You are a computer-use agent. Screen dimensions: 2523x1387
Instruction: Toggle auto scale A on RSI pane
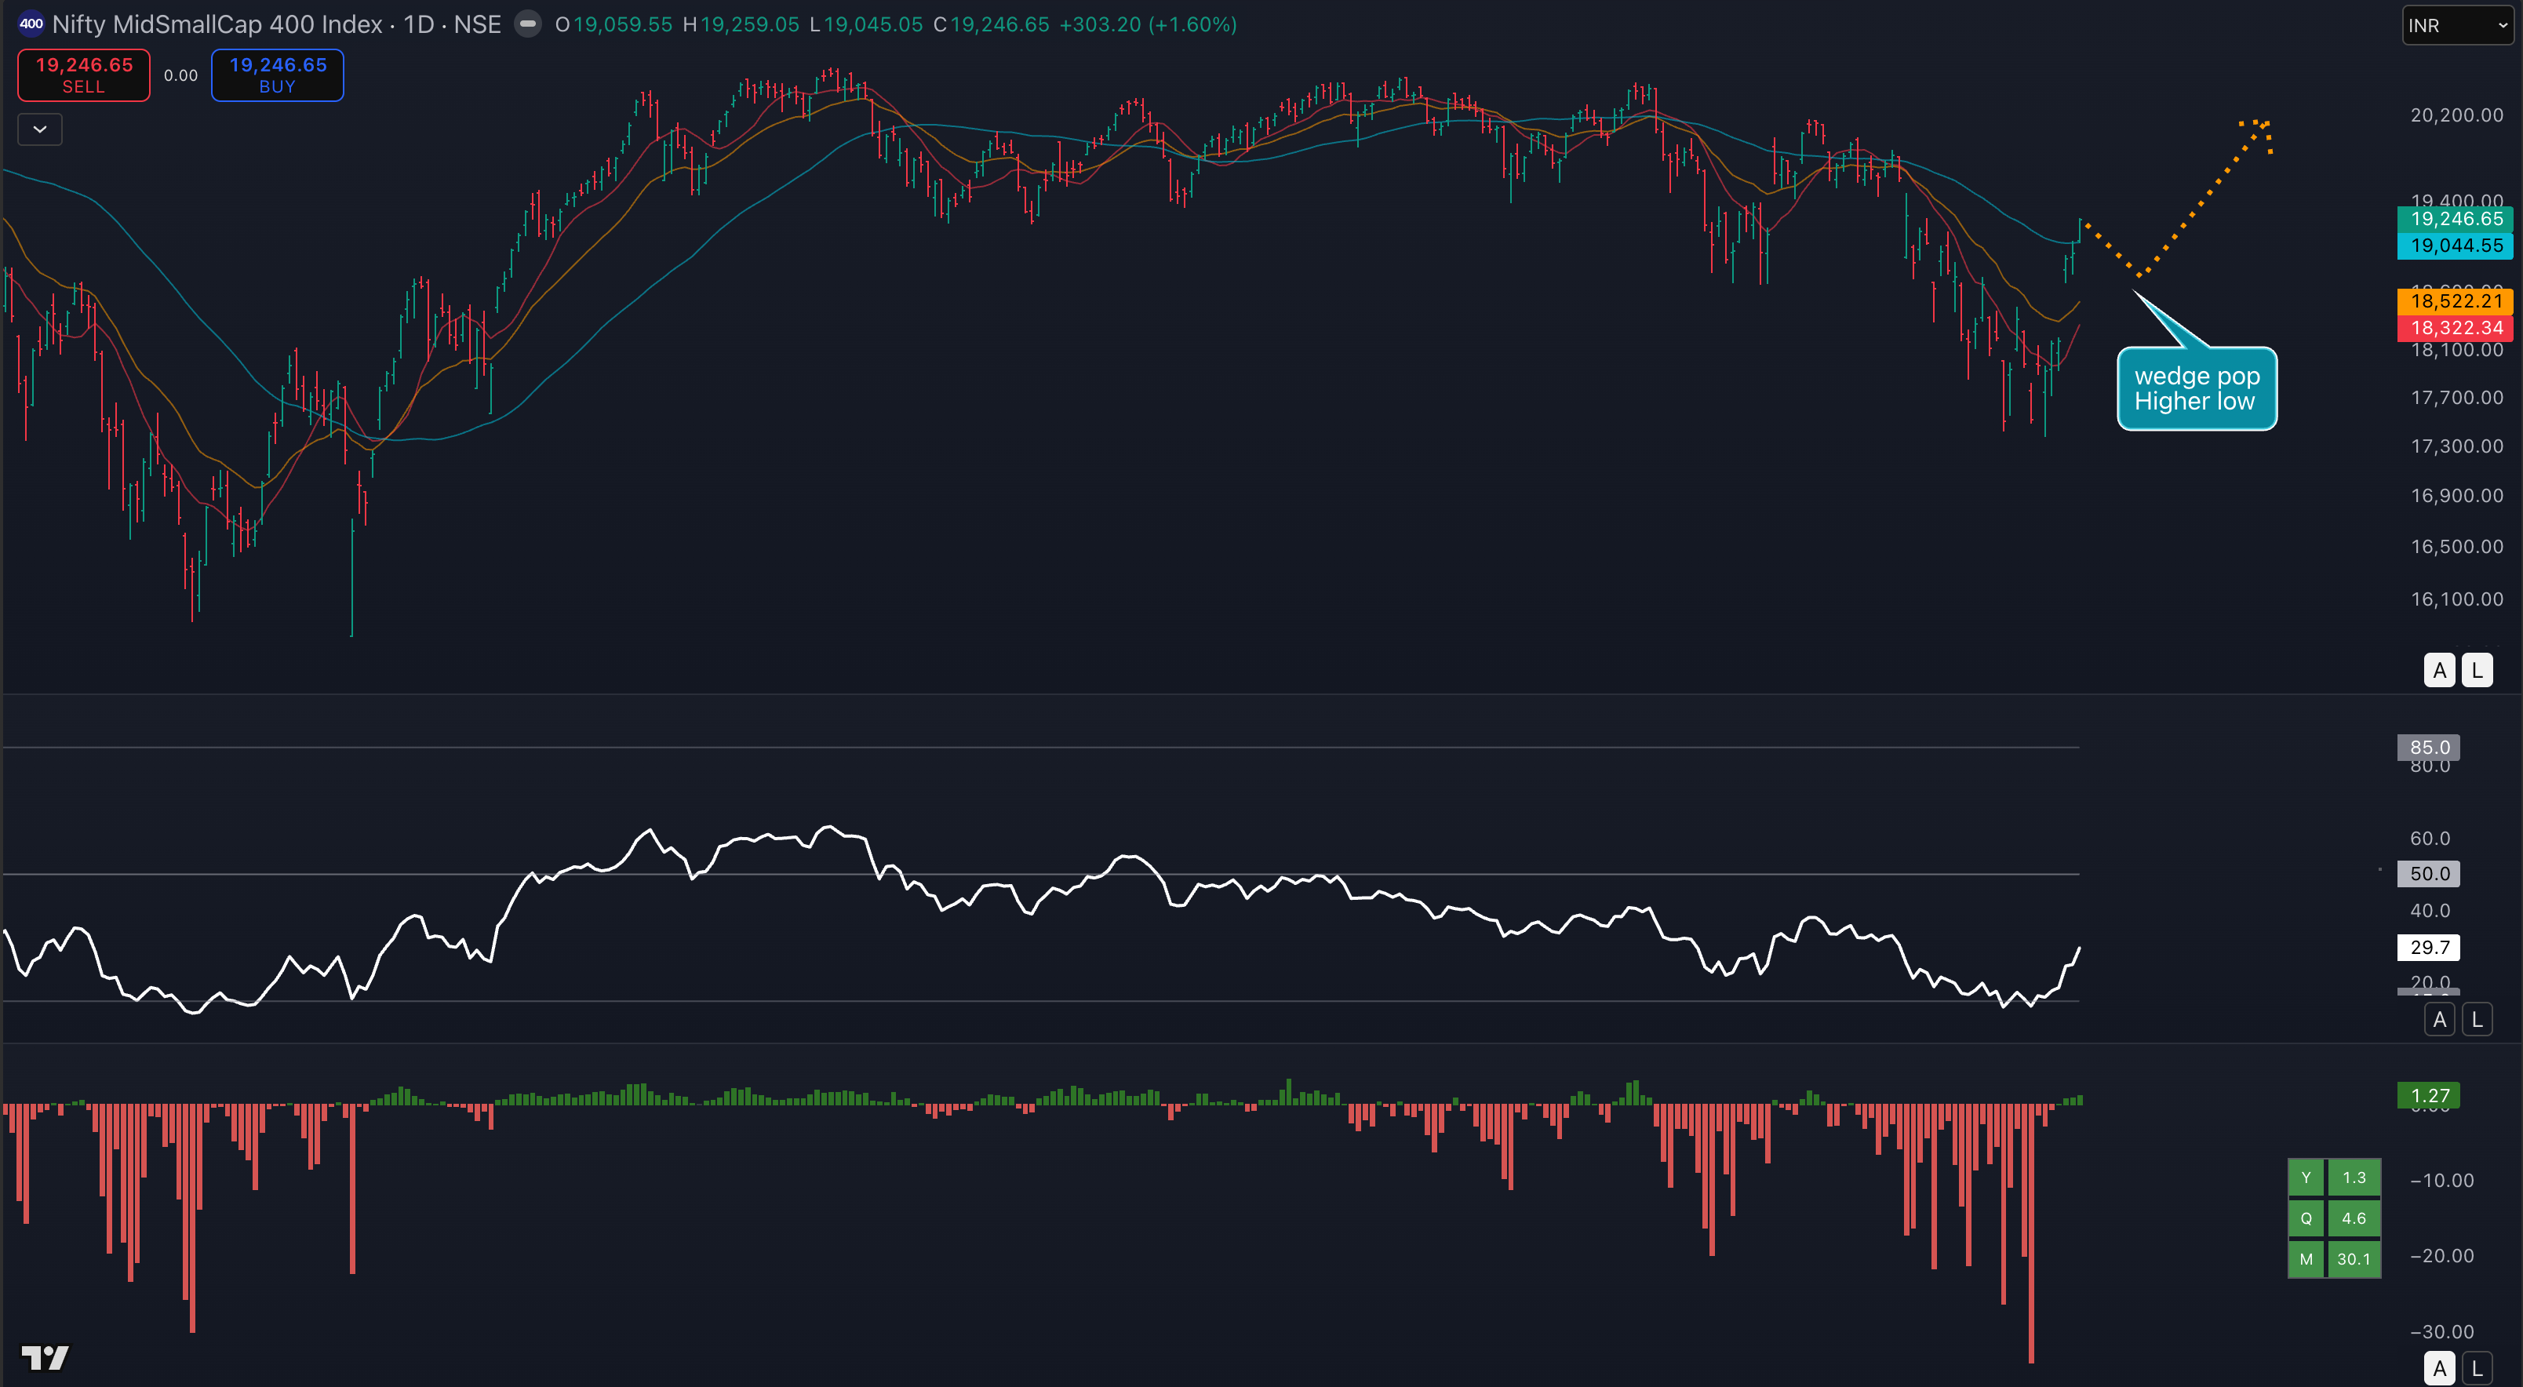tap(2439, 1020)
